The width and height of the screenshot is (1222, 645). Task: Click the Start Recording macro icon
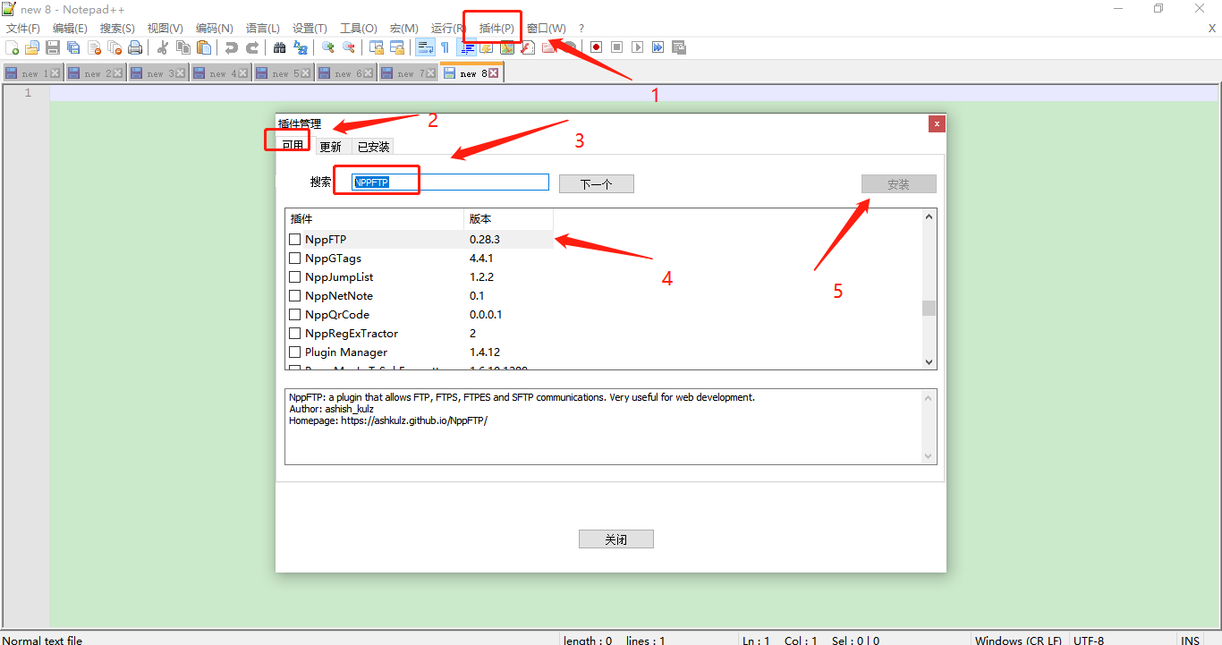click(x=596, y=47)
